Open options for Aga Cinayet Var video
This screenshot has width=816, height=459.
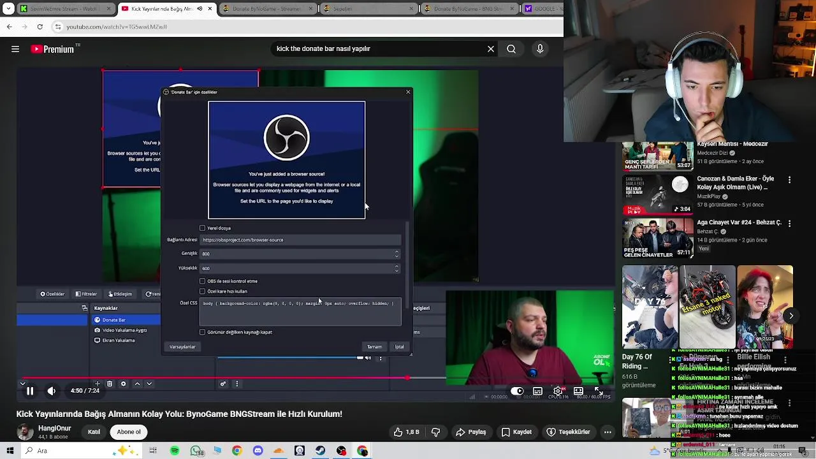point(789,224)
